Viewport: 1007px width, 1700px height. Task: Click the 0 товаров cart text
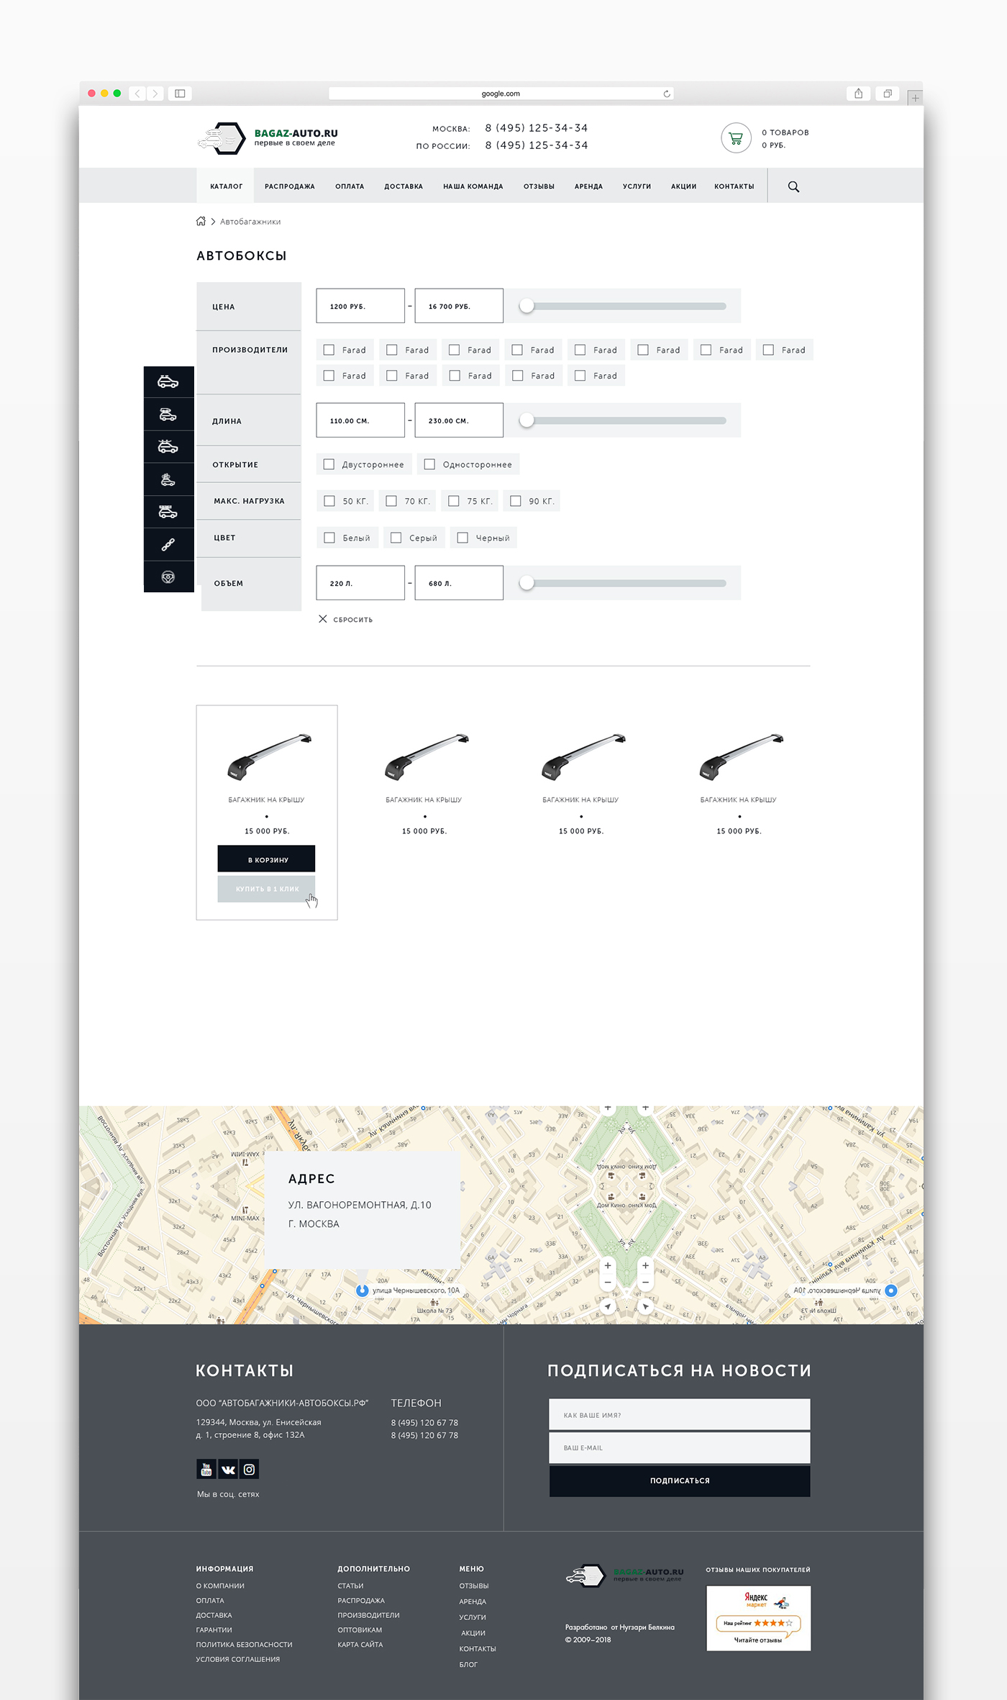[x=785, y=132]
